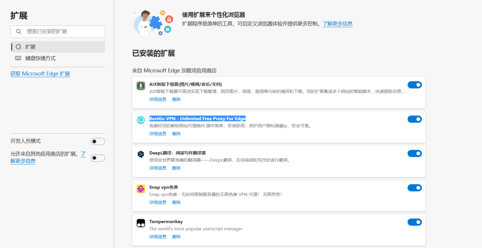Click 删除 for Tampermonkey
This screenshot has width=482, height=248.
(176, 237)
